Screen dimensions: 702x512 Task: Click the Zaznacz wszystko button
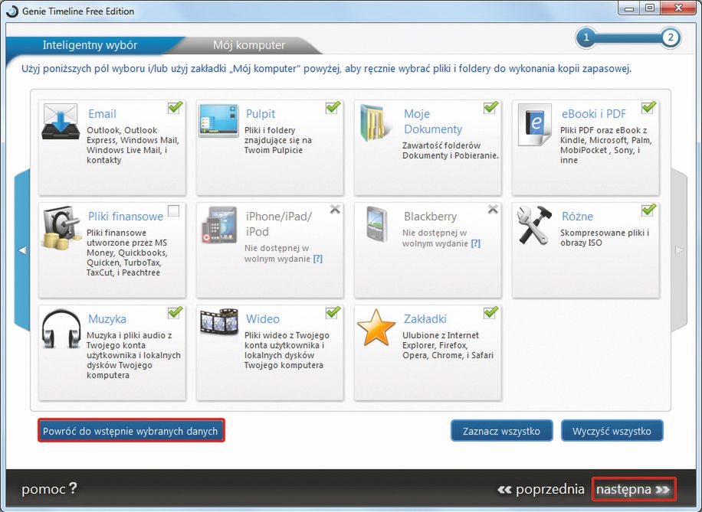pyautogui.click(x=501, y=431)
